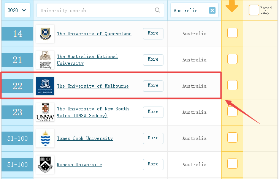This screenshot has height=179, width=279.
Task: Click the magnifying glass search icon
Action: pos(157,10)
